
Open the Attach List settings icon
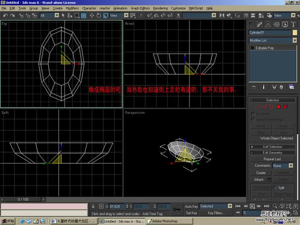[x=269, y=180]
